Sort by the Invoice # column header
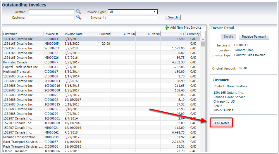This screenshot has height=154, width=279. (x=54, y=34)
